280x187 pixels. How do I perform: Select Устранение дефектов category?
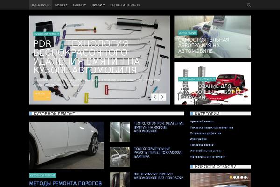pyautogui.click(x=206, y=133)
